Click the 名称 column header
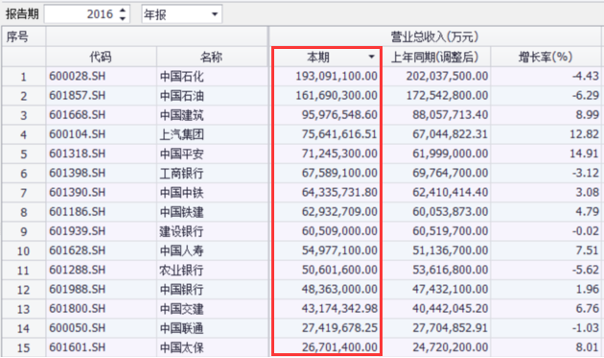Viewport: 604px width, 358px height. (211, 57)
